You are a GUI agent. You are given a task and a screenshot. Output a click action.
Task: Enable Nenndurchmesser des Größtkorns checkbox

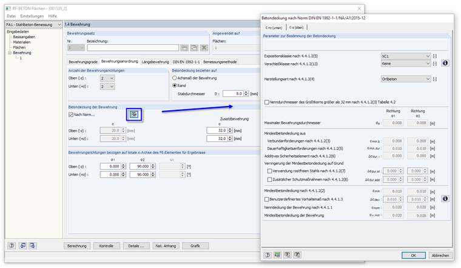tap(267, 102)
